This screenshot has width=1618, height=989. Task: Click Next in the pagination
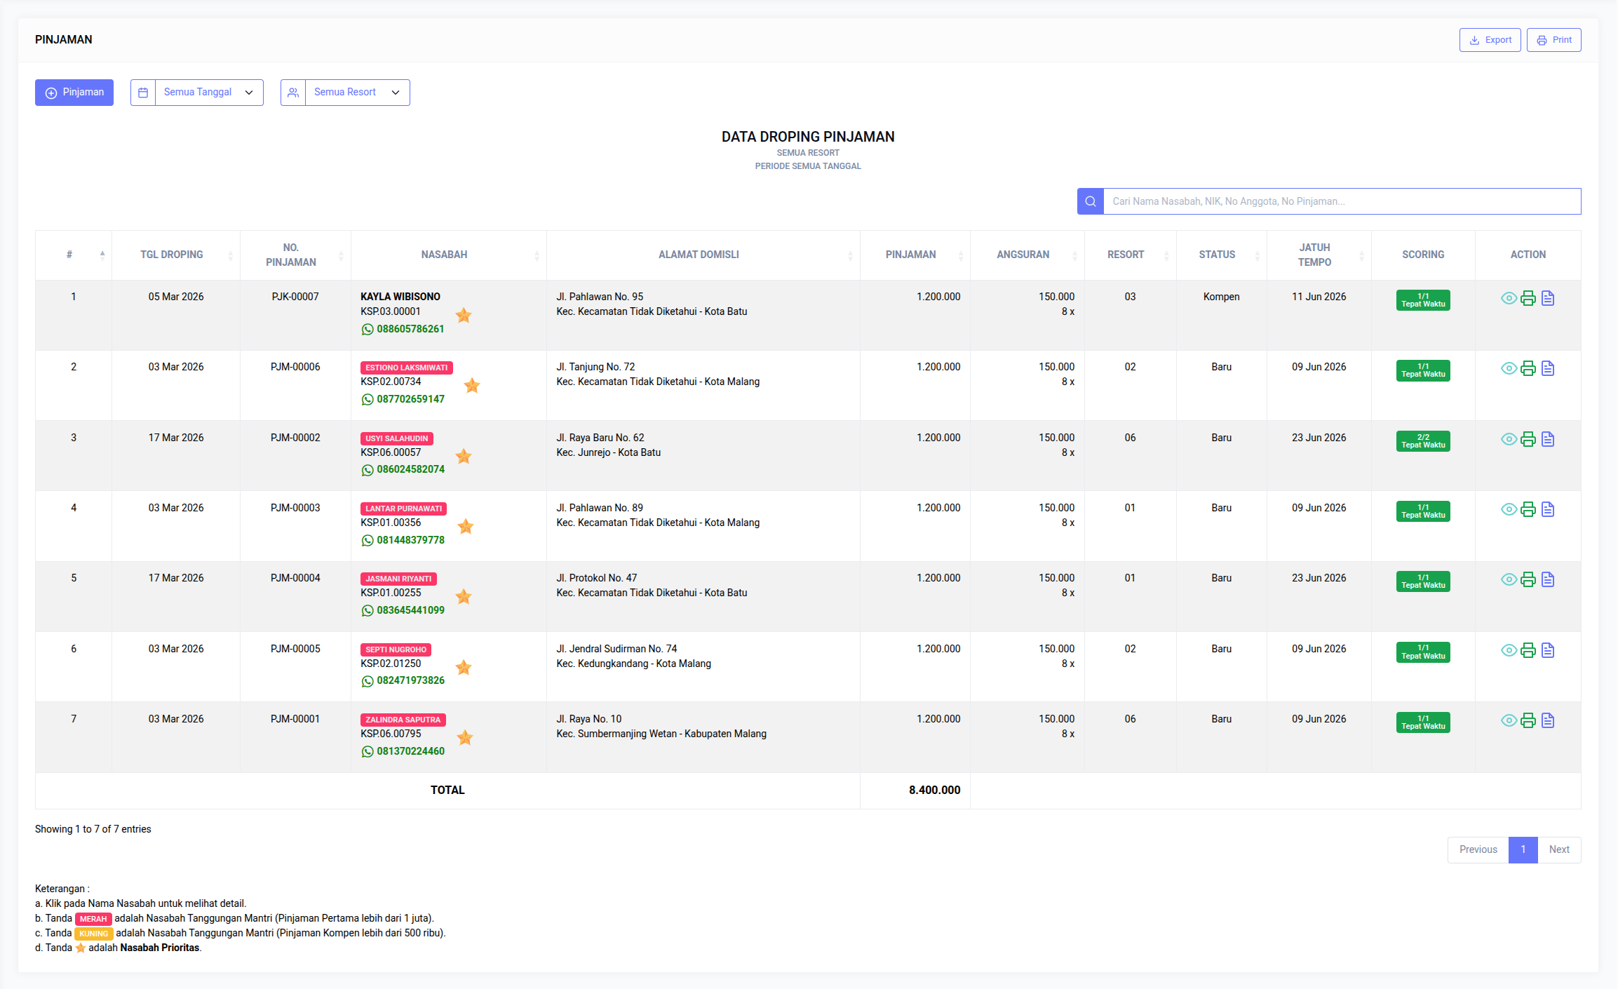[x=1559, y=849]
